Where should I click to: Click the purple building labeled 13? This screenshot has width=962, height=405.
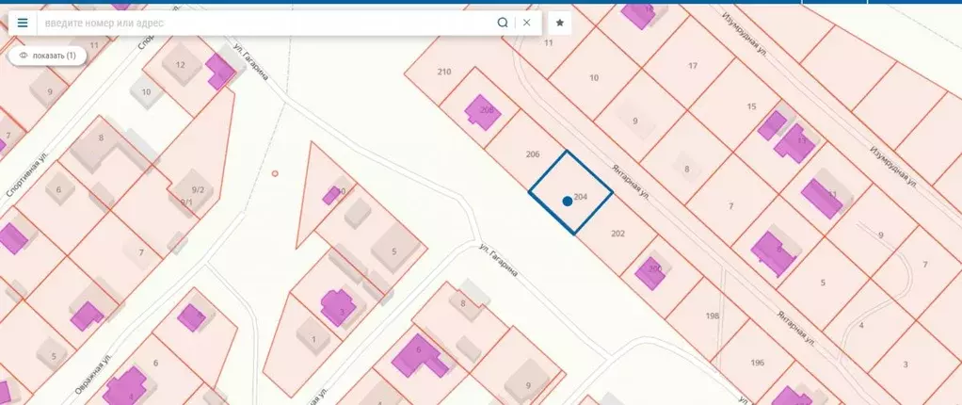click(795, 142)
